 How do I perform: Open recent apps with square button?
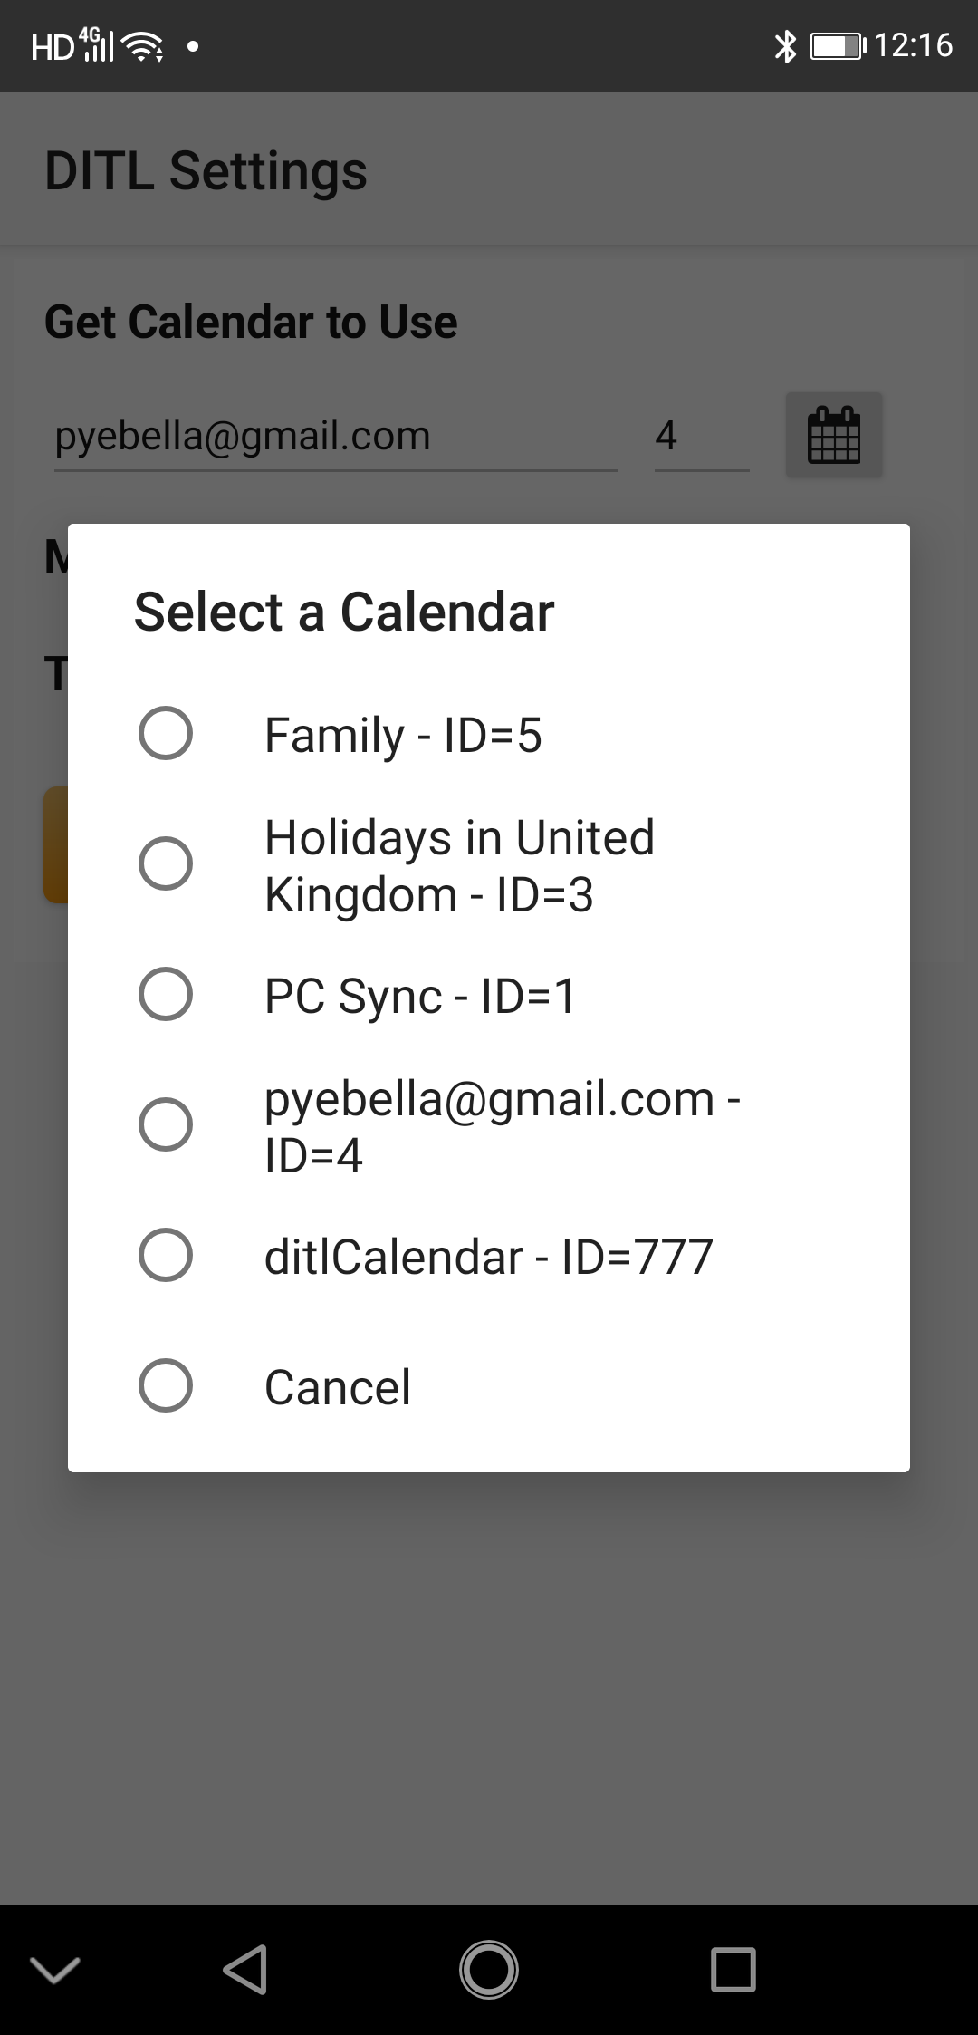point(733,1969)
